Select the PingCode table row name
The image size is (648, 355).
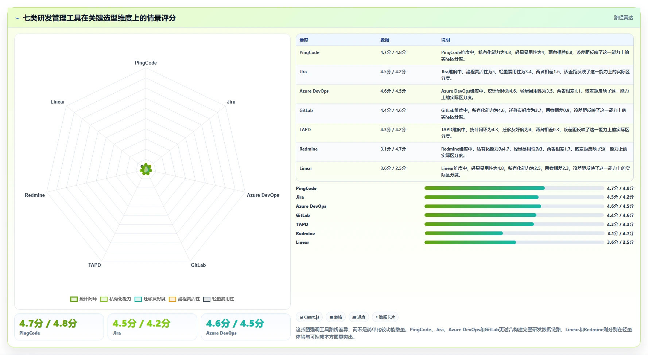pos(309,52)
